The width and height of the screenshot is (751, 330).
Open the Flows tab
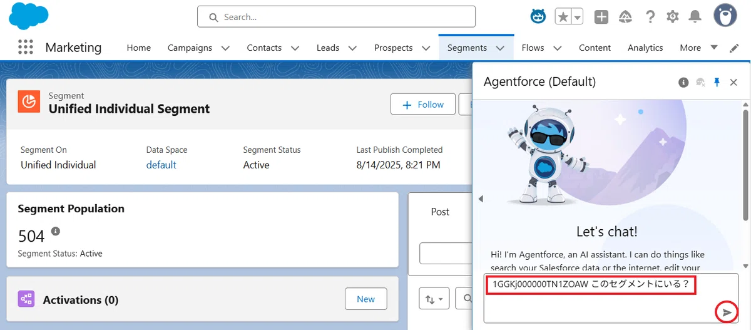533,48
